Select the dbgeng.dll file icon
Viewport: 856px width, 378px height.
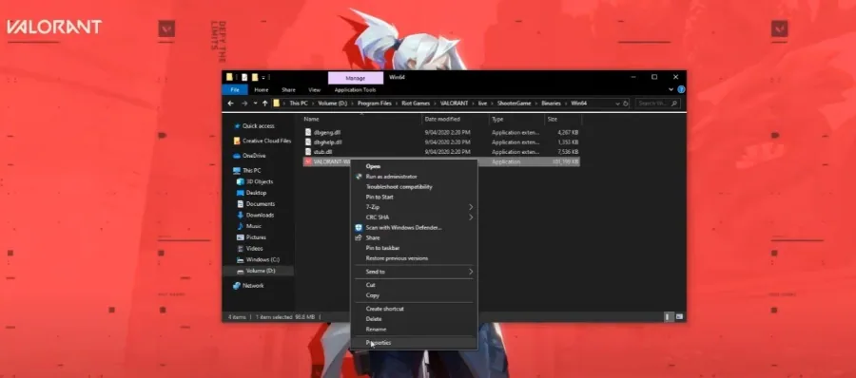308,132
